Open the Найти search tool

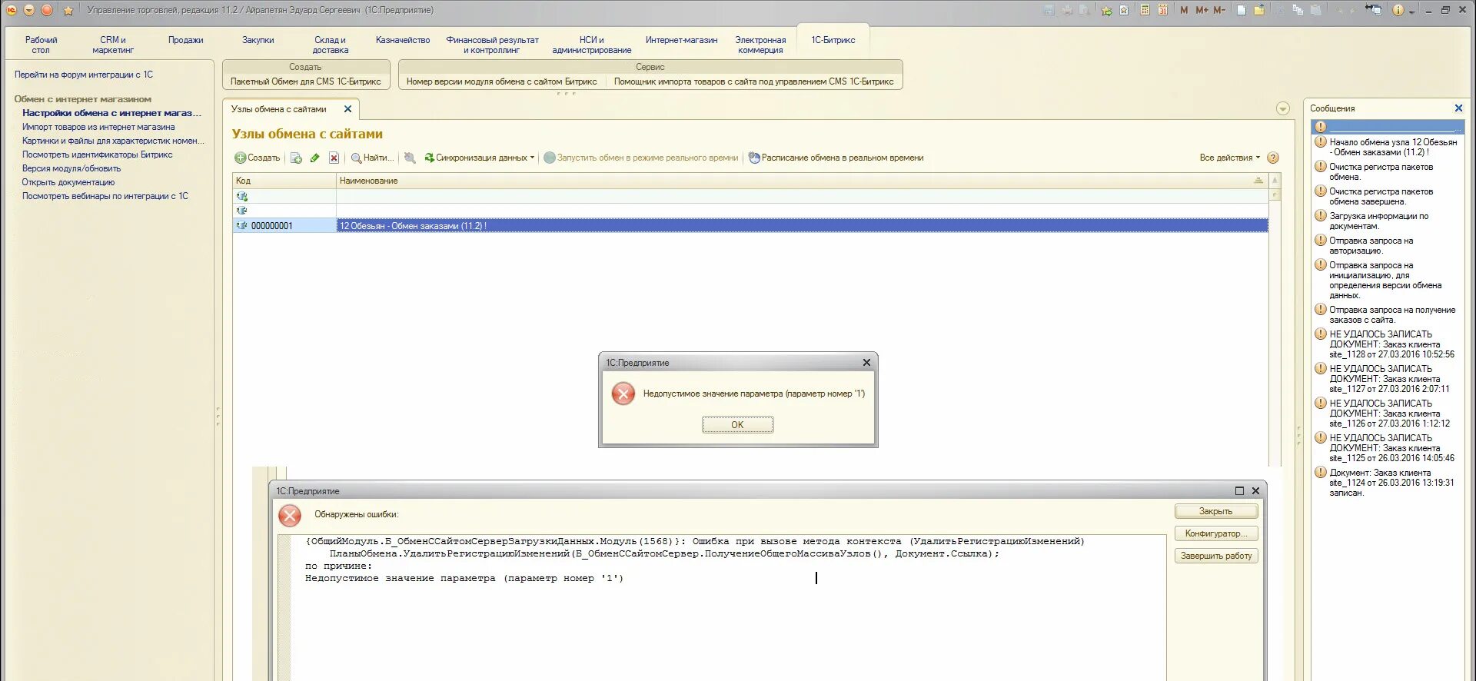(x=372, y=158)
